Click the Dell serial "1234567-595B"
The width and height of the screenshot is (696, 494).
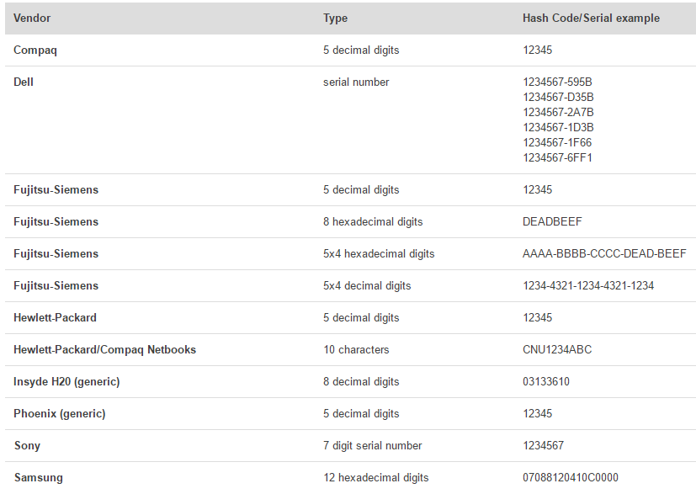[557, 82]
